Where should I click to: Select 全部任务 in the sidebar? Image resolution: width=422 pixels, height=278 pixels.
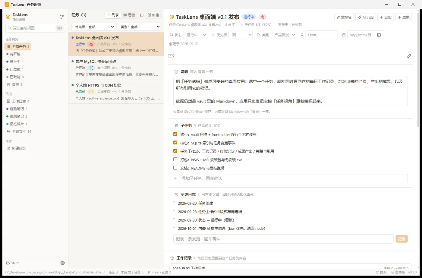pos(18,46)
